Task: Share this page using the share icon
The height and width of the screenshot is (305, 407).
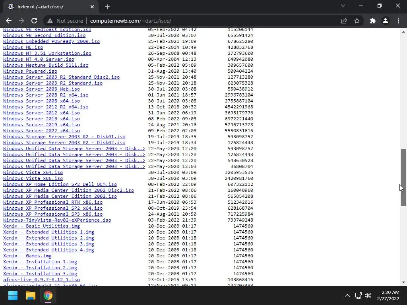Action: pyautogui.click(x=344, y=21)
